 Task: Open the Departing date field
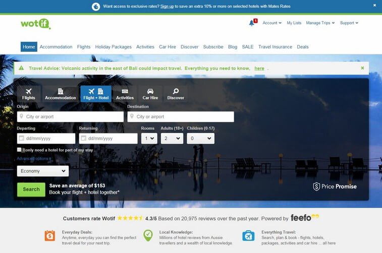(x=46, y=139)
